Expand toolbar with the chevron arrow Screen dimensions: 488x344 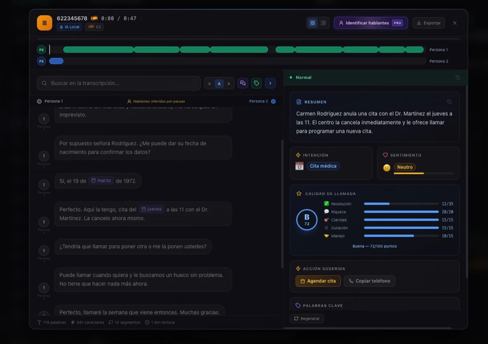point(270,83)
